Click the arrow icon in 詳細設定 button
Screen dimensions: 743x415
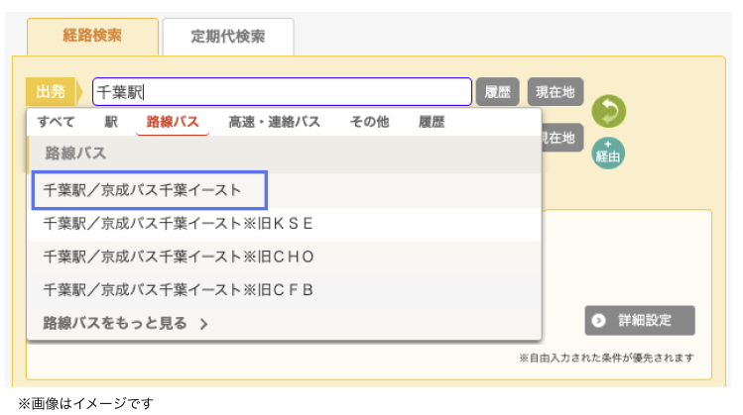[x=598, y=321]
